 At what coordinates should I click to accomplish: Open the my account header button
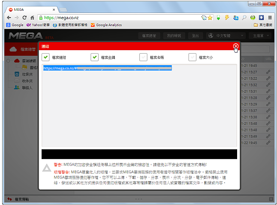pos(174,36)
